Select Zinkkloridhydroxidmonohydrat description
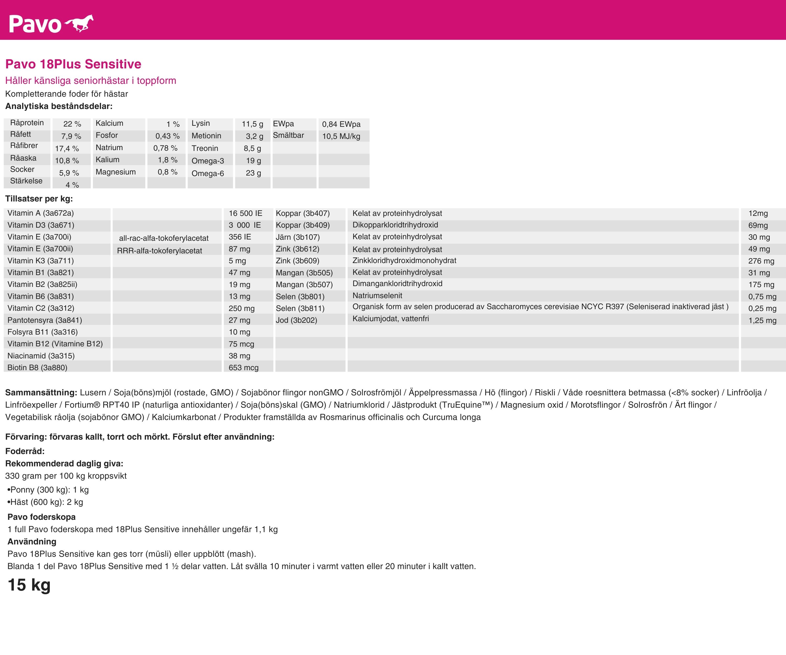This screenshot has width=786, height=655. [x=404, y=260]
